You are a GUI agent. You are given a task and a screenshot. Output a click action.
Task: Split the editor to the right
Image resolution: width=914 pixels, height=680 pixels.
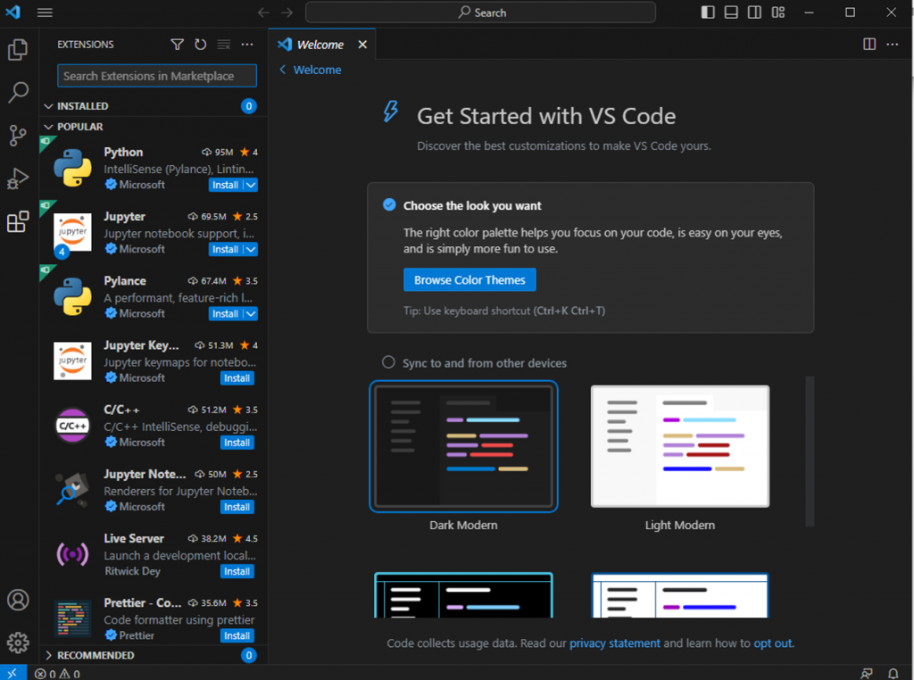click(869, 45)
